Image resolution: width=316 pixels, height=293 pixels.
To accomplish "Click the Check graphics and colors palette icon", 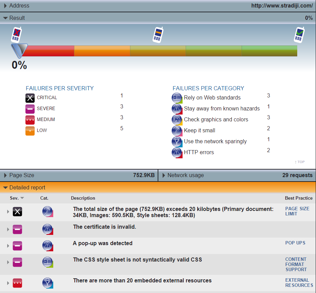I will tap(177, 120).
